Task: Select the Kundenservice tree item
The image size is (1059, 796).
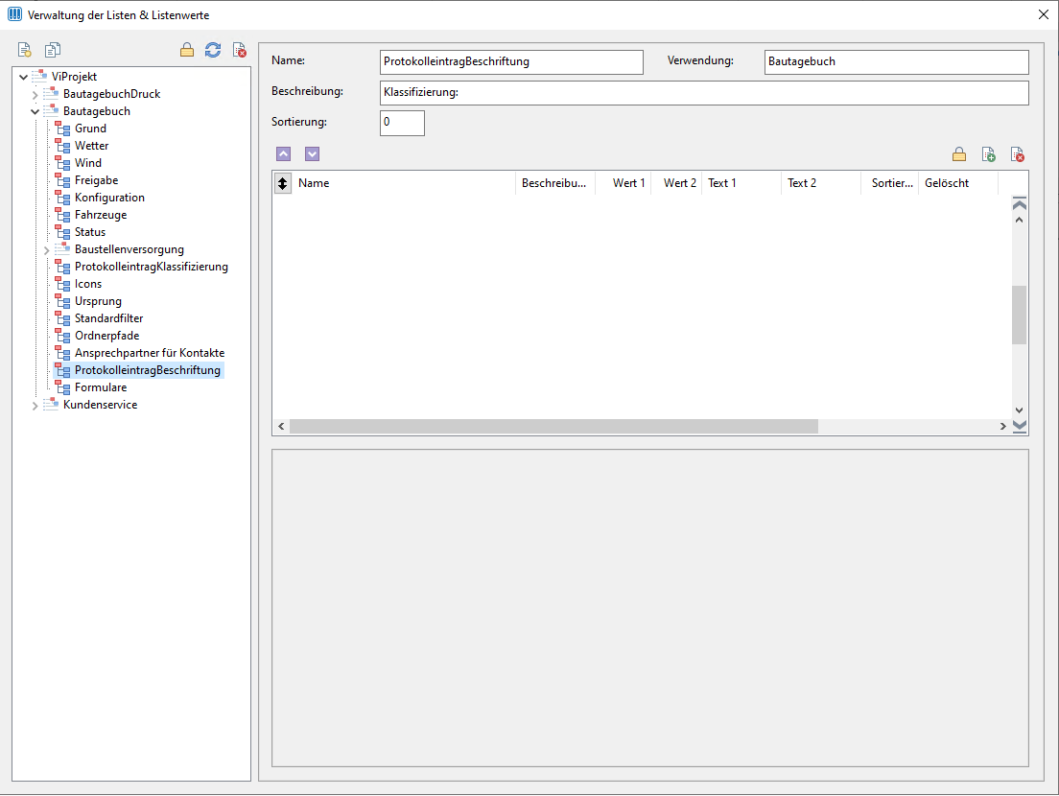Action: pyautogui.click(x=100, y=405)
